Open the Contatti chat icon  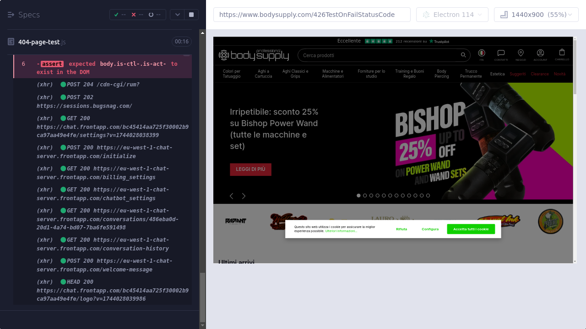coord(501,53)
